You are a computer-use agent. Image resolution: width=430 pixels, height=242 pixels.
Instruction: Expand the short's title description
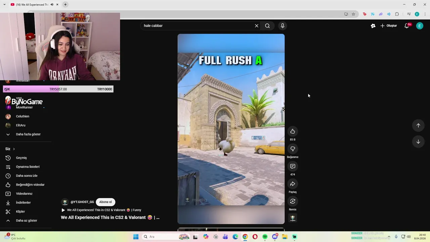110,217
